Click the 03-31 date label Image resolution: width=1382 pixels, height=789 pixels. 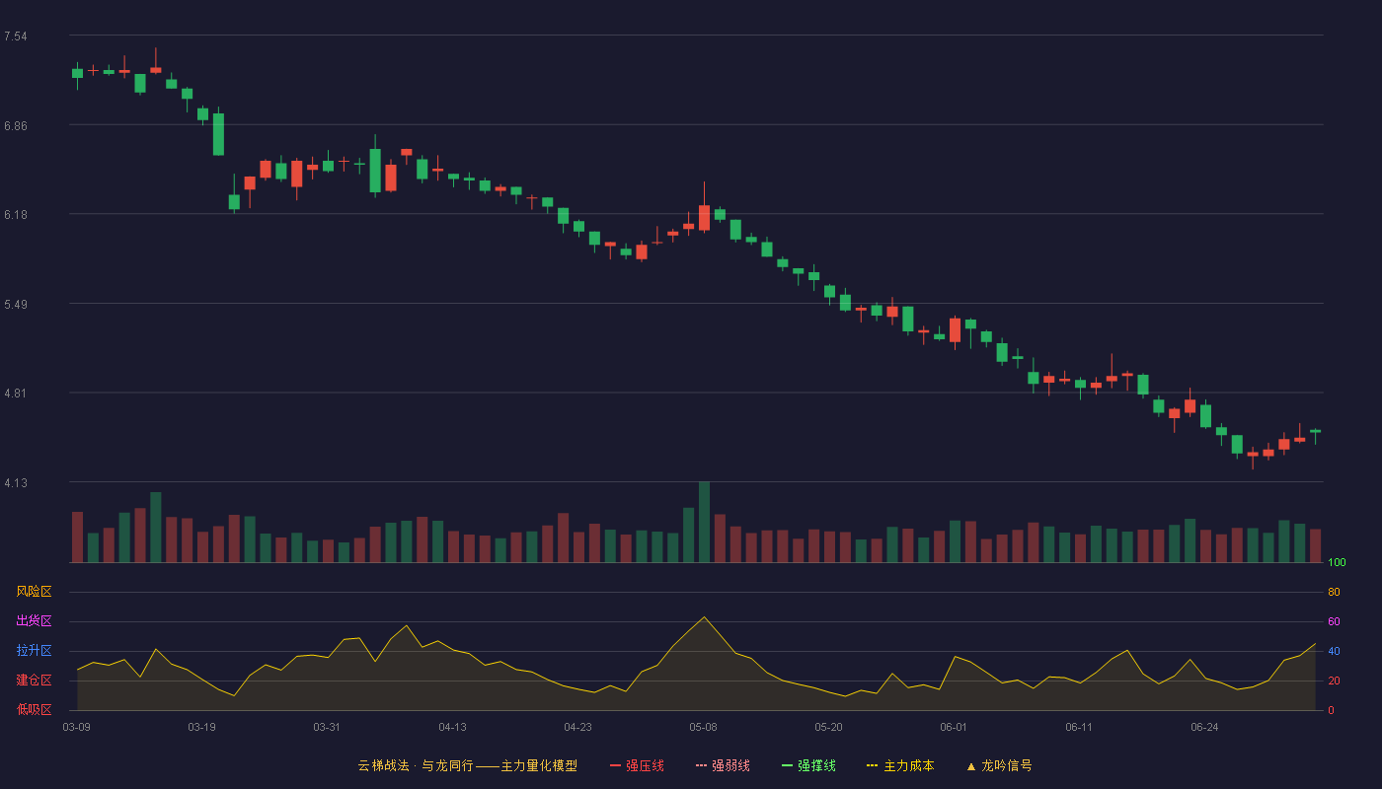[x=328, y=727]
